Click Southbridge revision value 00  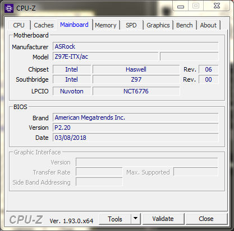[208, 79]
